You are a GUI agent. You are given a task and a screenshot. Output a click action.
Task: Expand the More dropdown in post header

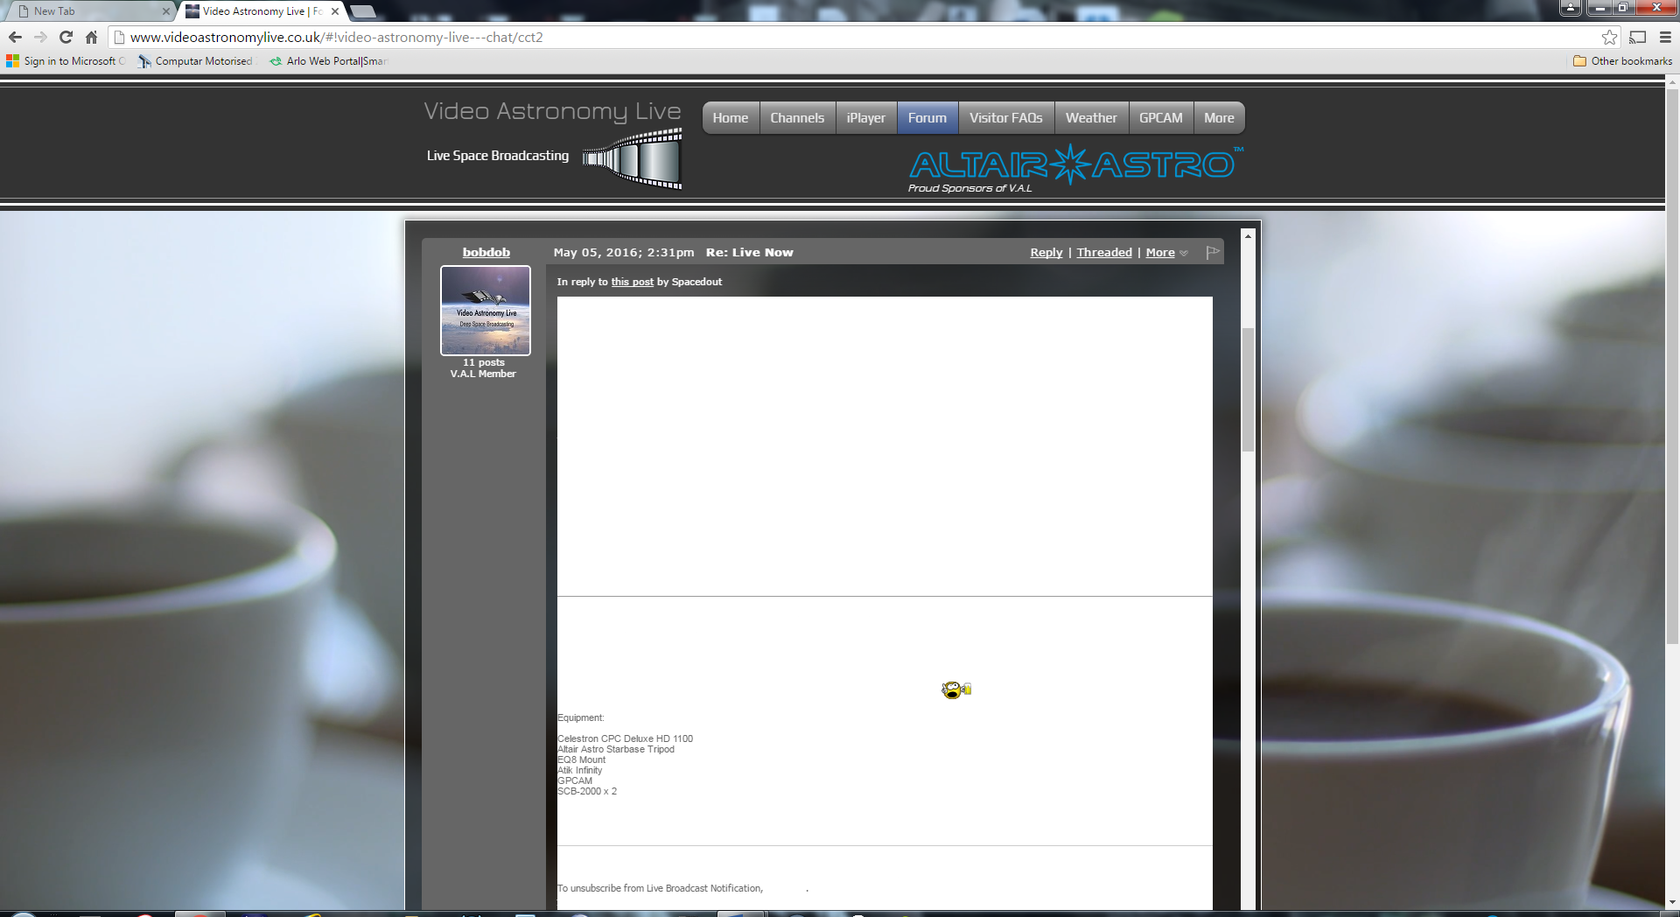pyautogui.click(x=1165, y=252)
